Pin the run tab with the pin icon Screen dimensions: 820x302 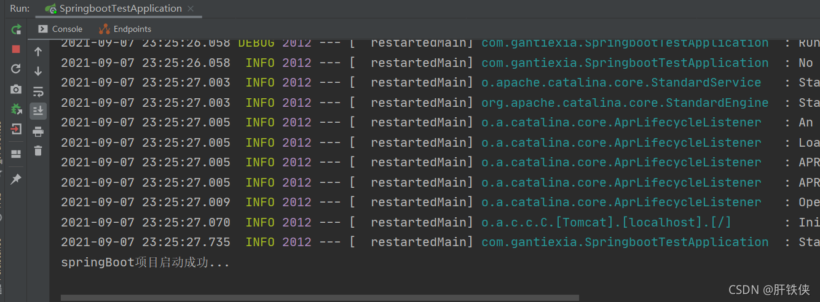16,179
